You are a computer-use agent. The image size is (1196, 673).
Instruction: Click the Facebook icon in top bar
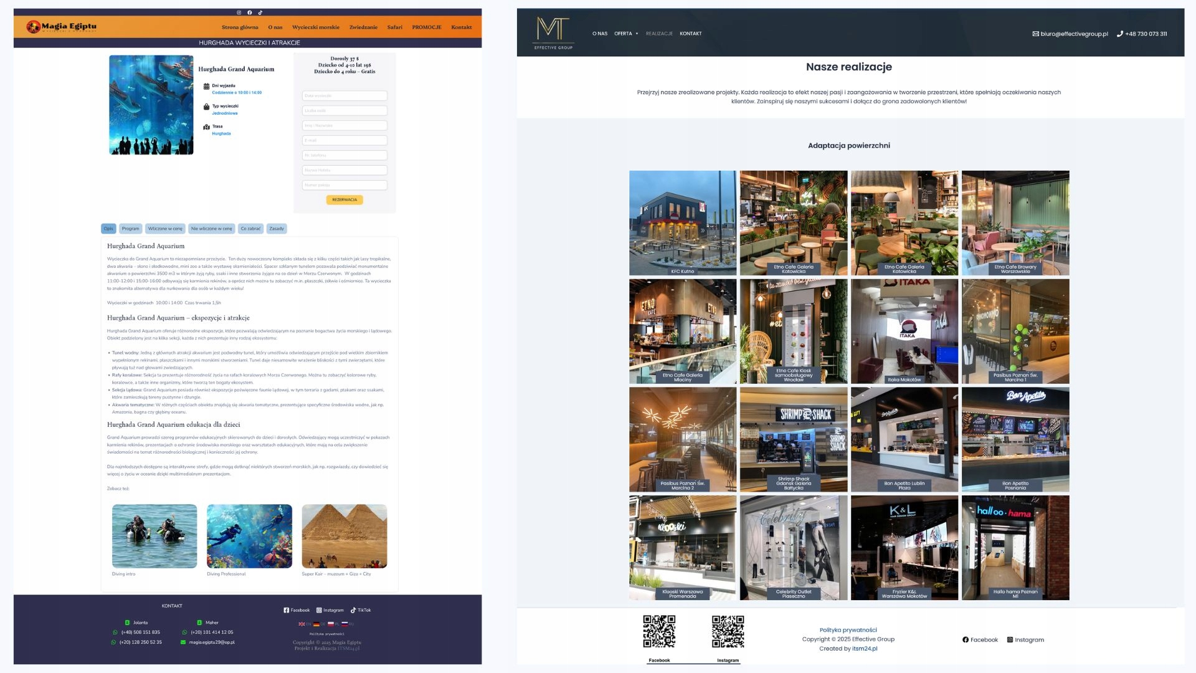250,12
